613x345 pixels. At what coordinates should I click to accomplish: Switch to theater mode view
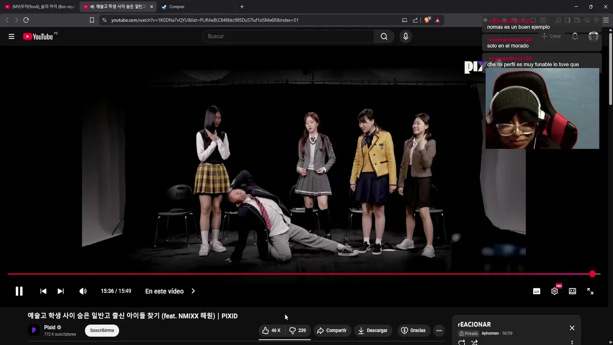coord(572,291)
